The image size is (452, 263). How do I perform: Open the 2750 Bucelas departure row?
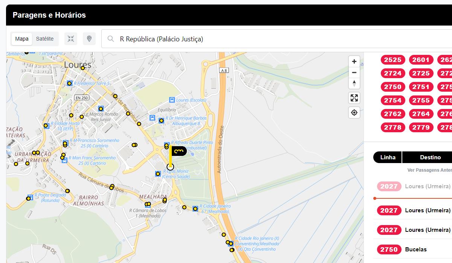click(x=412, y=249)
